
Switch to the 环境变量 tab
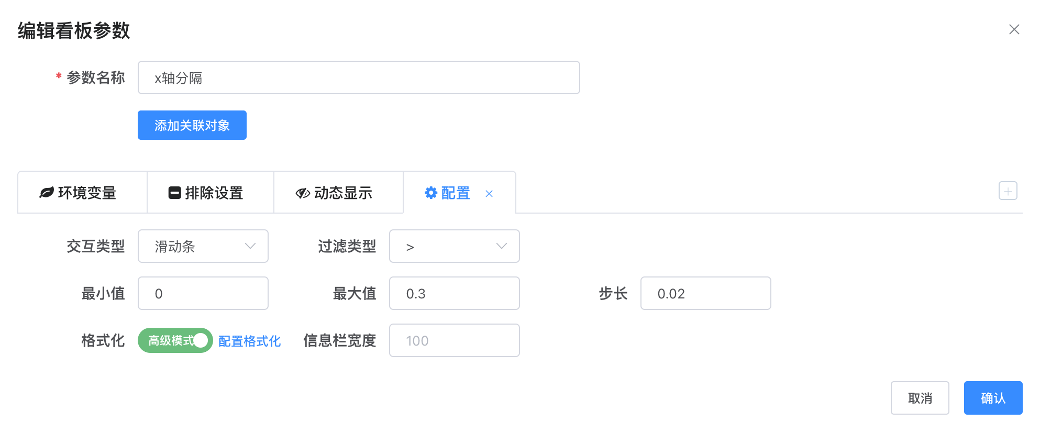82,193
